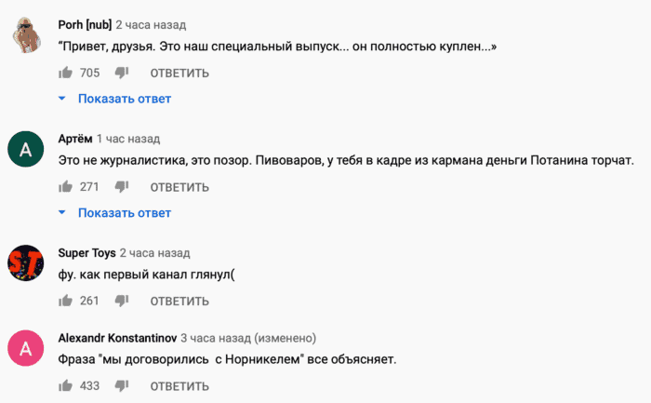The width and height of the screenshot is (651, 403).
Task: Reply to Porh [nub] via ОТВЕТИТЬ
Action: 179,74
